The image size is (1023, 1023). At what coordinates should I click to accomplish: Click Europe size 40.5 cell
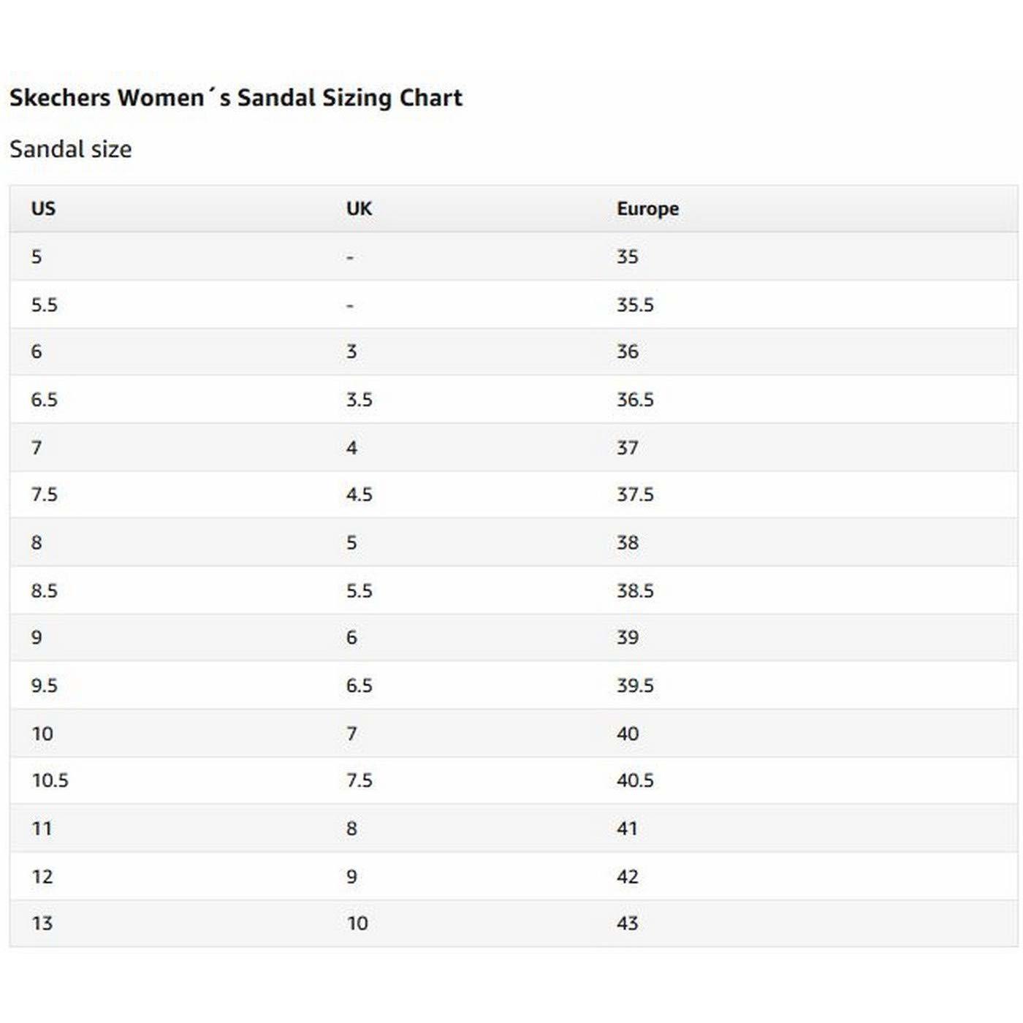click(635, 780)
